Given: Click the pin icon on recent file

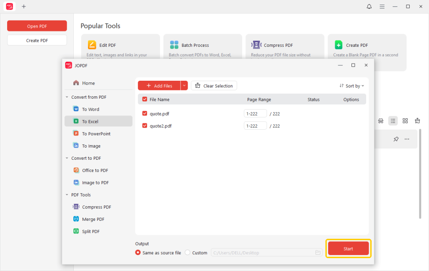Looking at the screenshot, I should point(396,139).
